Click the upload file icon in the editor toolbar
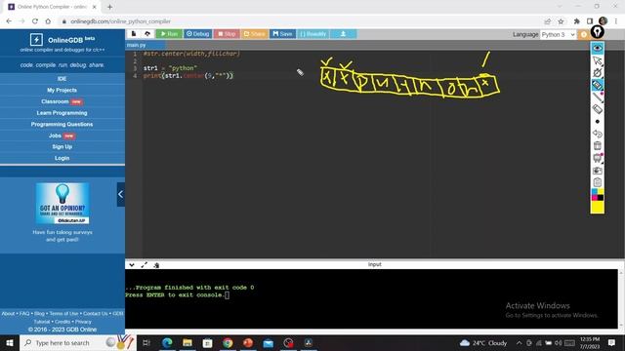The width and height of the screenshot is (625, 351). (x=147, y=34)
